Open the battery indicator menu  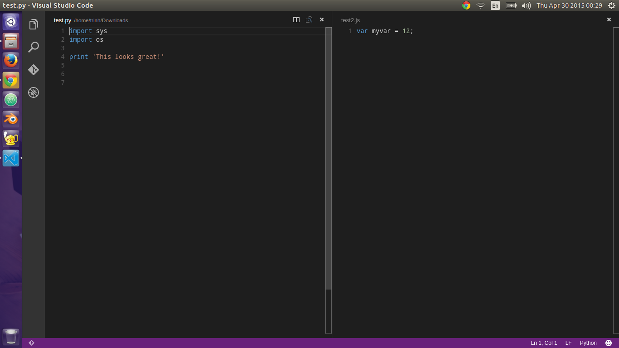511,5
